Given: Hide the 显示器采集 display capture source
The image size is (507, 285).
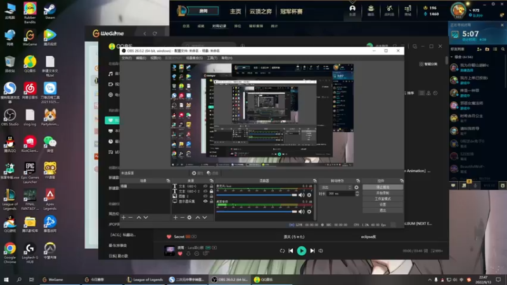Looking at the screenshot, I should pyautogui.click(x=205, y=201).
